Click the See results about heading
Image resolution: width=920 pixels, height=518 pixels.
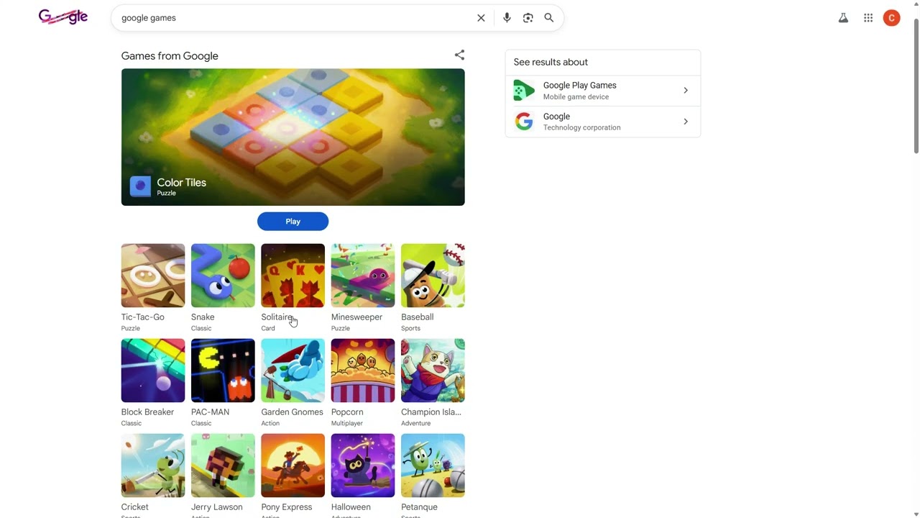(551, 62)
